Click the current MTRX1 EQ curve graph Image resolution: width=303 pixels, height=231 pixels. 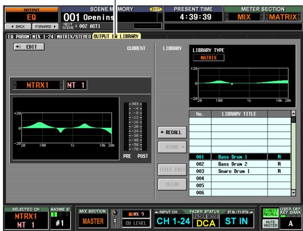coord(66,128)
